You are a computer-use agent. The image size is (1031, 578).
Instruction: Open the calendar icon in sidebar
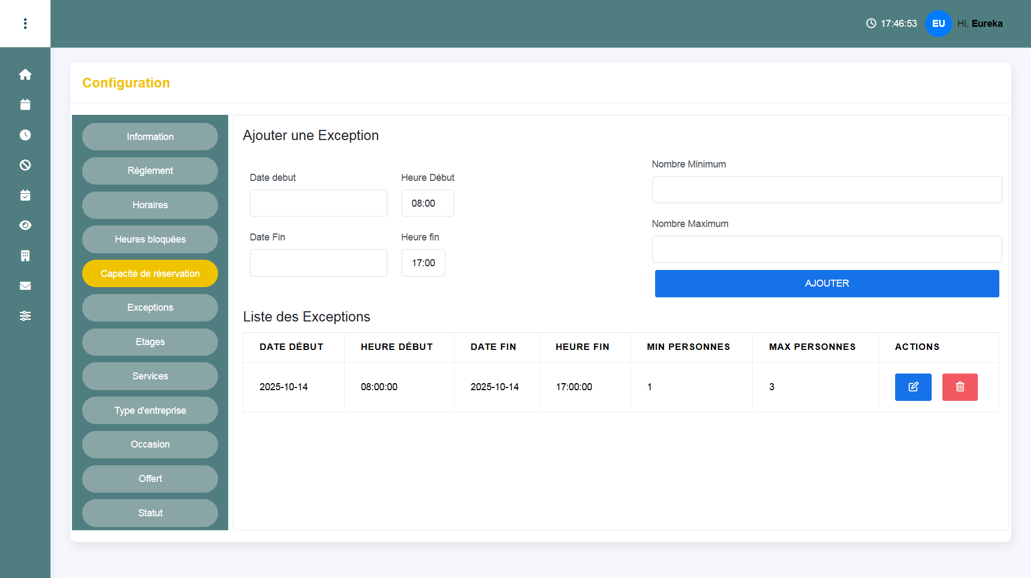click(25, 105)
